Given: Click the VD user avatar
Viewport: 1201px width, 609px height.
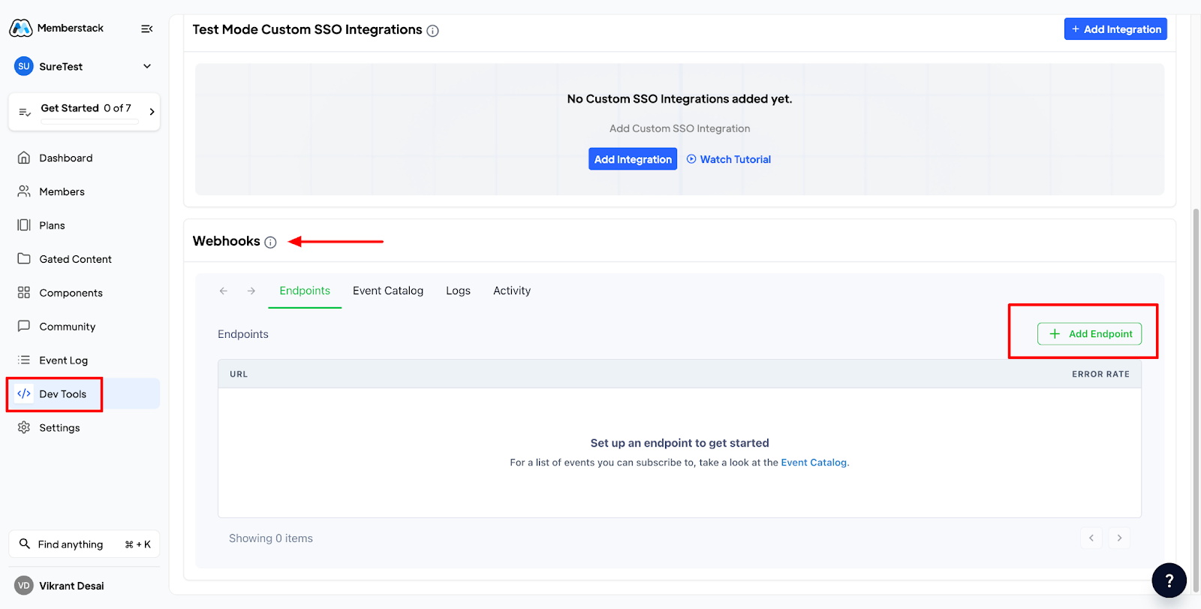Looking at the screenshot, I should tap(24, 586).
